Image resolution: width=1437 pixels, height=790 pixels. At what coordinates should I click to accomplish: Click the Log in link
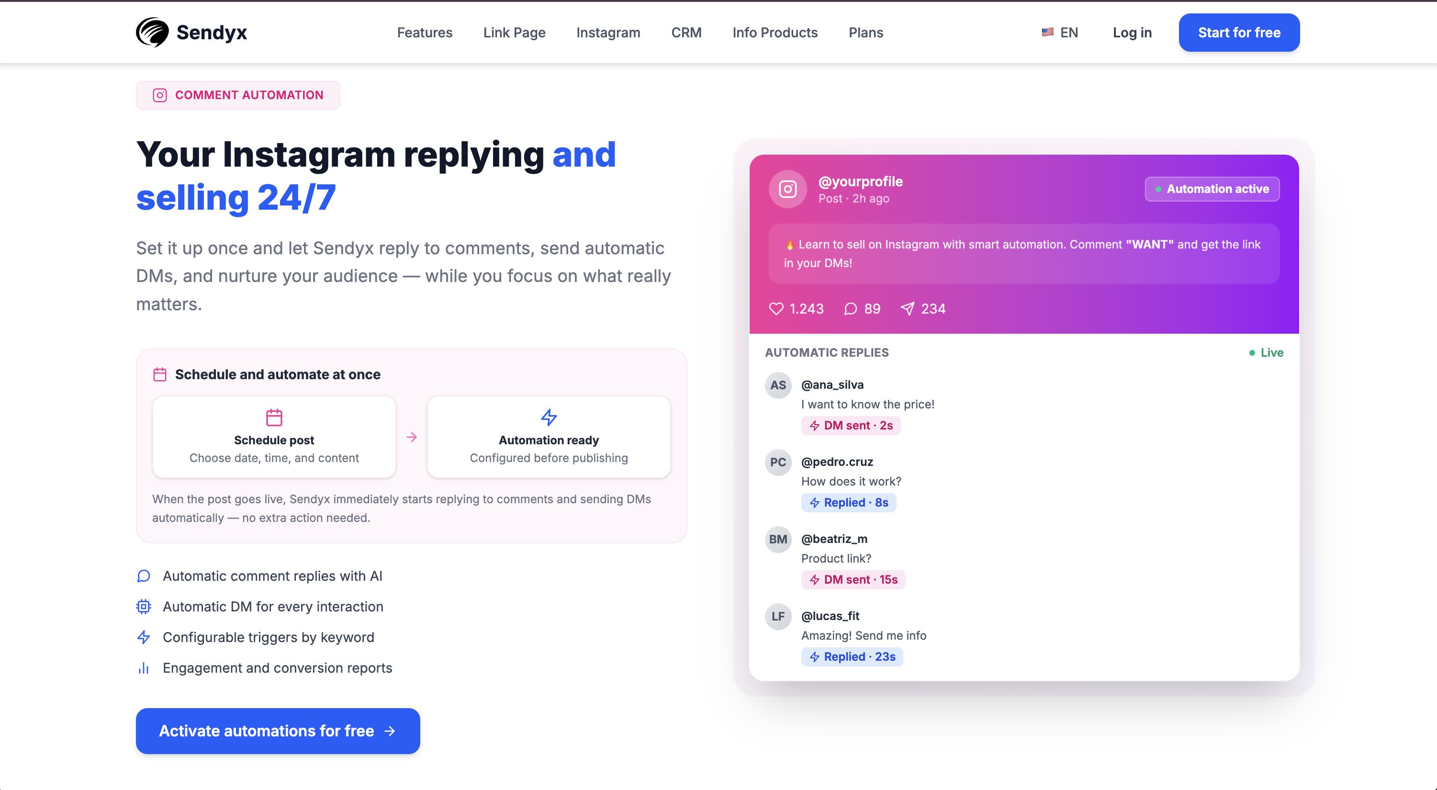pos(1132,33)
